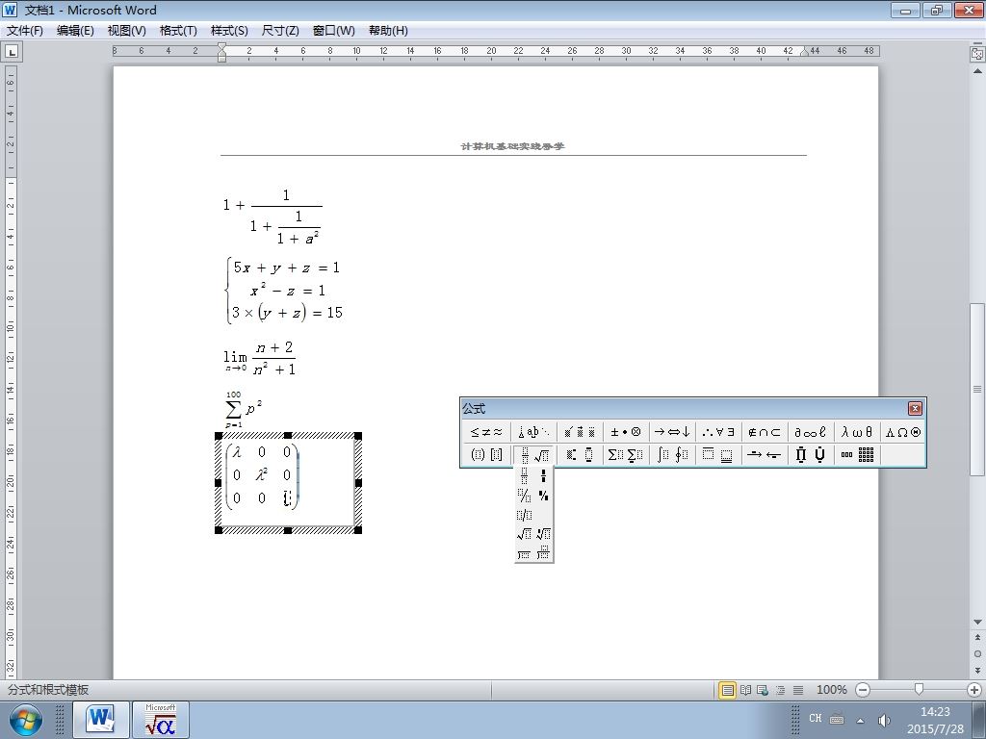The image size is (986, 739).
Task: Insert horizontal slash fraction template
Action: pos(525,516)
